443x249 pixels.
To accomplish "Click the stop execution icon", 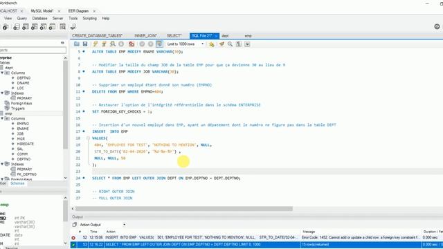I will tap(121, 44).
